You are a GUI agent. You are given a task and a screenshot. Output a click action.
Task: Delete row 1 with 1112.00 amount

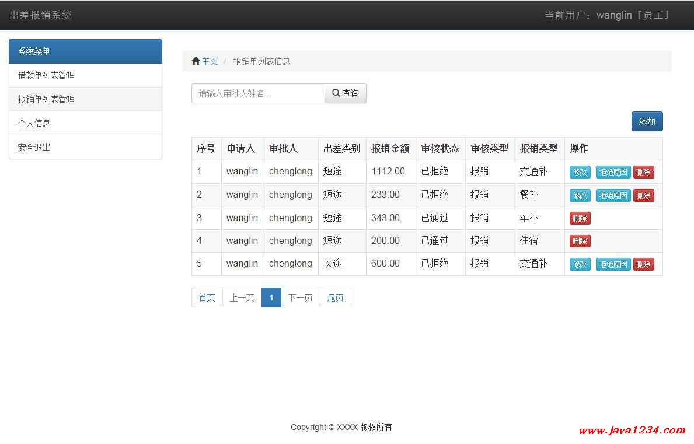click(643, 172)
